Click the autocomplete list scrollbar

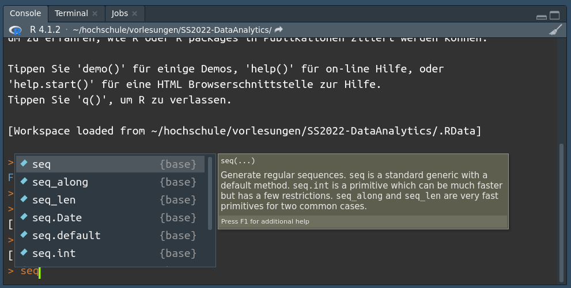(210, 193)
